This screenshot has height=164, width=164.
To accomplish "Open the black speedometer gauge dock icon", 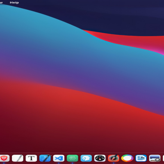I will coord(100,158).
